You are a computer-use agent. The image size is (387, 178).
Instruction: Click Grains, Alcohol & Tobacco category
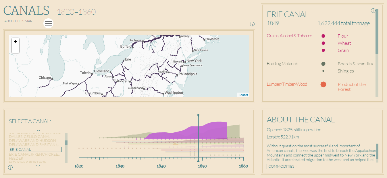click(x=289, y=36)
